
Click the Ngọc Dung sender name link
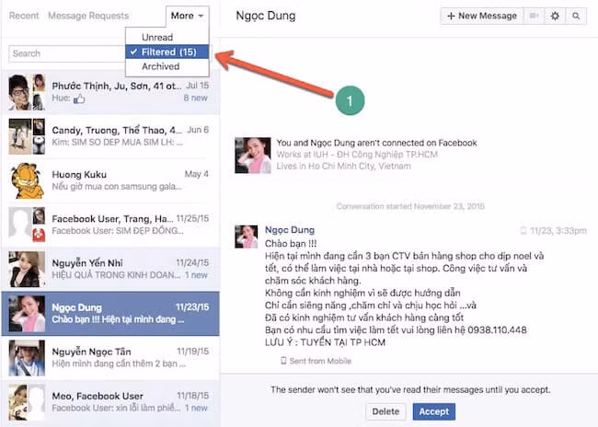(x=290, y=229)
